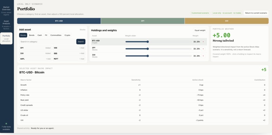Switch to the FX category tab
This screenshot has width=272, height=135.
(x=46, y=35)
